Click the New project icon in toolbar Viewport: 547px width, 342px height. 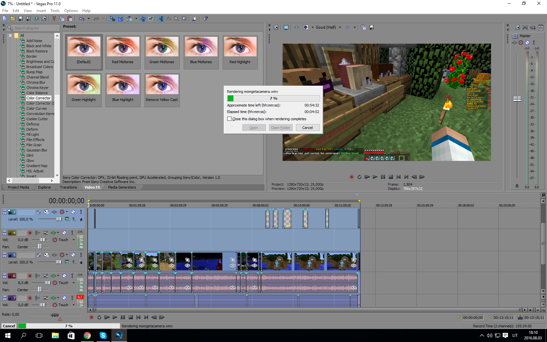click(x=5, y=19)
